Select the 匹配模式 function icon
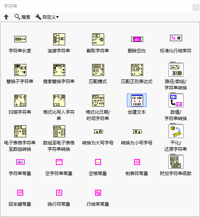The height and width of the screenshot is (217, 200). [x=98, y=70]
